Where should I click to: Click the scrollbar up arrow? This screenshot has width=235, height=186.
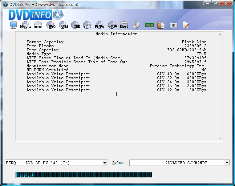220,34
